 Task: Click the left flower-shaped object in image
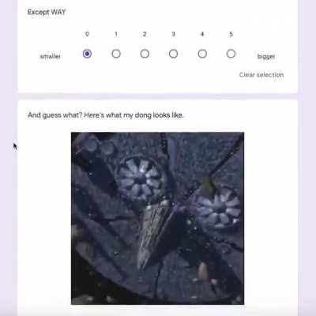[140, 179]
